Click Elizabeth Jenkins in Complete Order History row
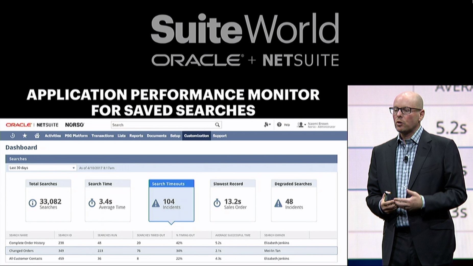 [x=277, y=243]
